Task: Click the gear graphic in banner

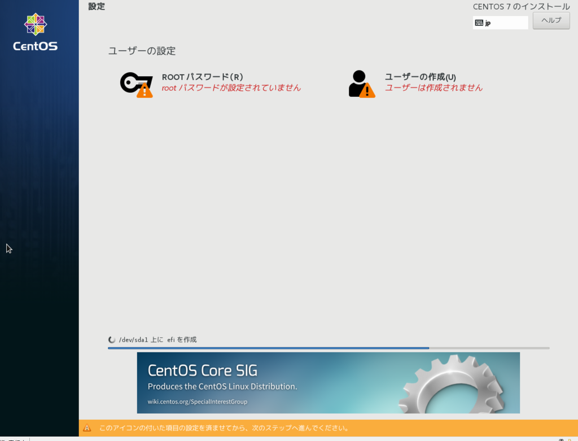Action: click(x=452, y=383)
